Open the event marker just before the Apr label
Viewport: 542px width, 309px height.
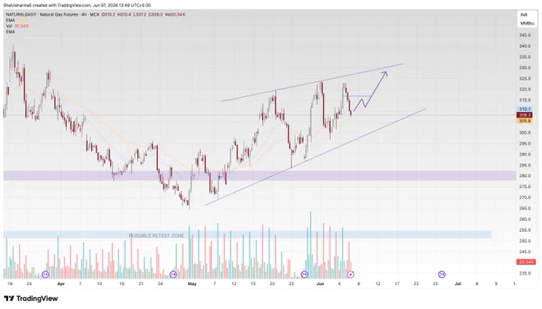pos(45,275)
